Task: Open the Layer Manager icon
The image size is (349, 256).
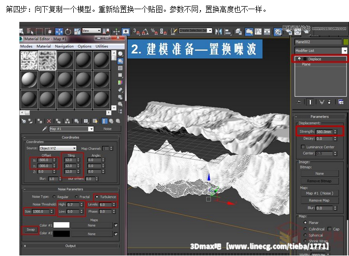Action: [239, 32]
